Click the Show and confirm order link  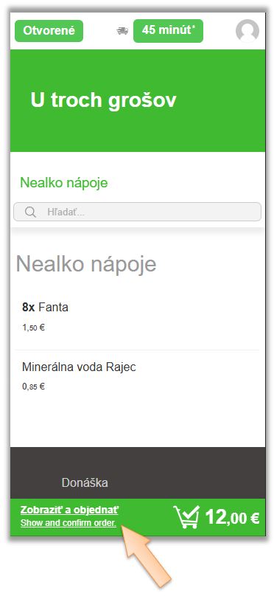pos(68,523)
